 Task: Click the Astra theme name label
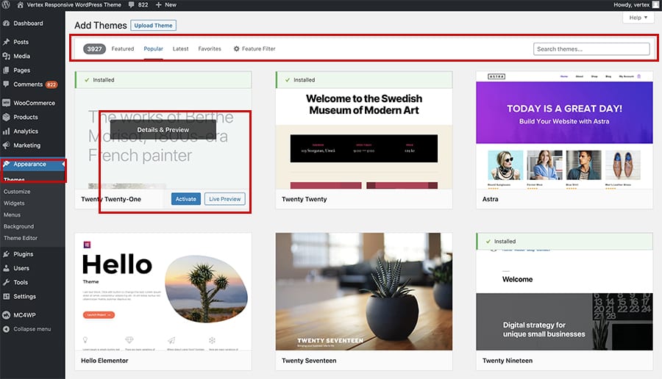[x=490, y=199]
